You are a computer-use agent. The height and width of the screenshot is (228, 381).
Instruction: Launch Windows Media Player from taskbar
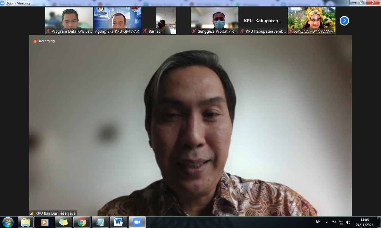44,222
